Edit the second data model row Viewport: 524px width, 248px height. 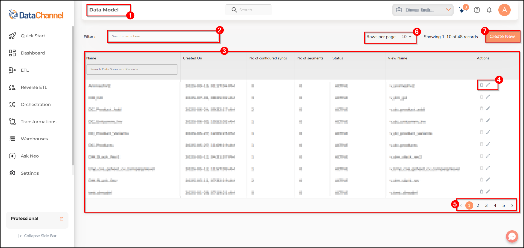(x=488, y=97)
